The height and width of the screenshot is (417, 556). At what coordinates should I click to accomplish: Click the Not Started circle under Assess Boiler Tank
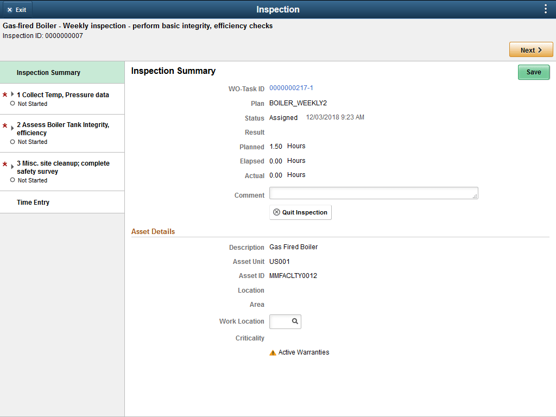[x=12, y=142]
